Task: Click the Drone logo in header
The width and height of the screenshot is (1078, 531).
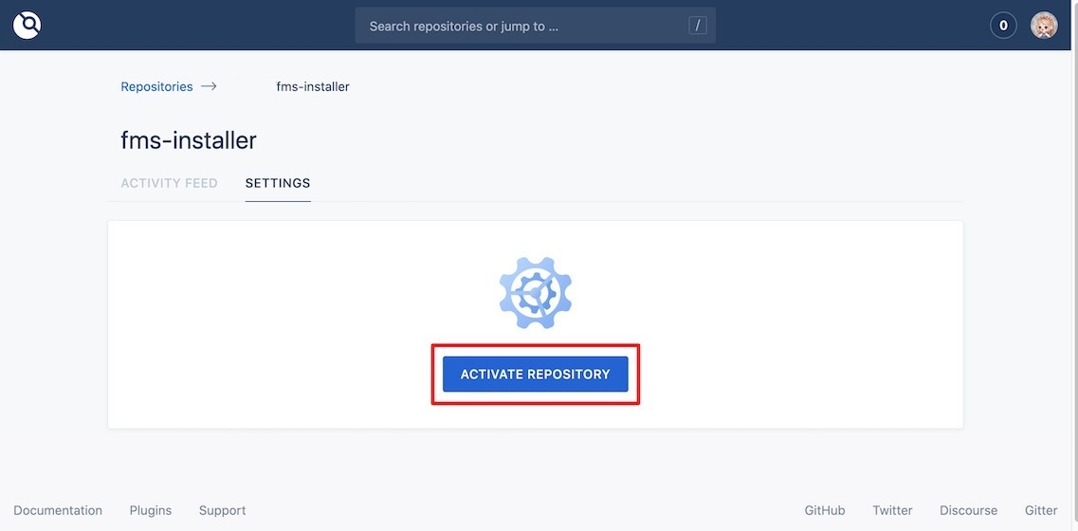Action: click(27, 26)
